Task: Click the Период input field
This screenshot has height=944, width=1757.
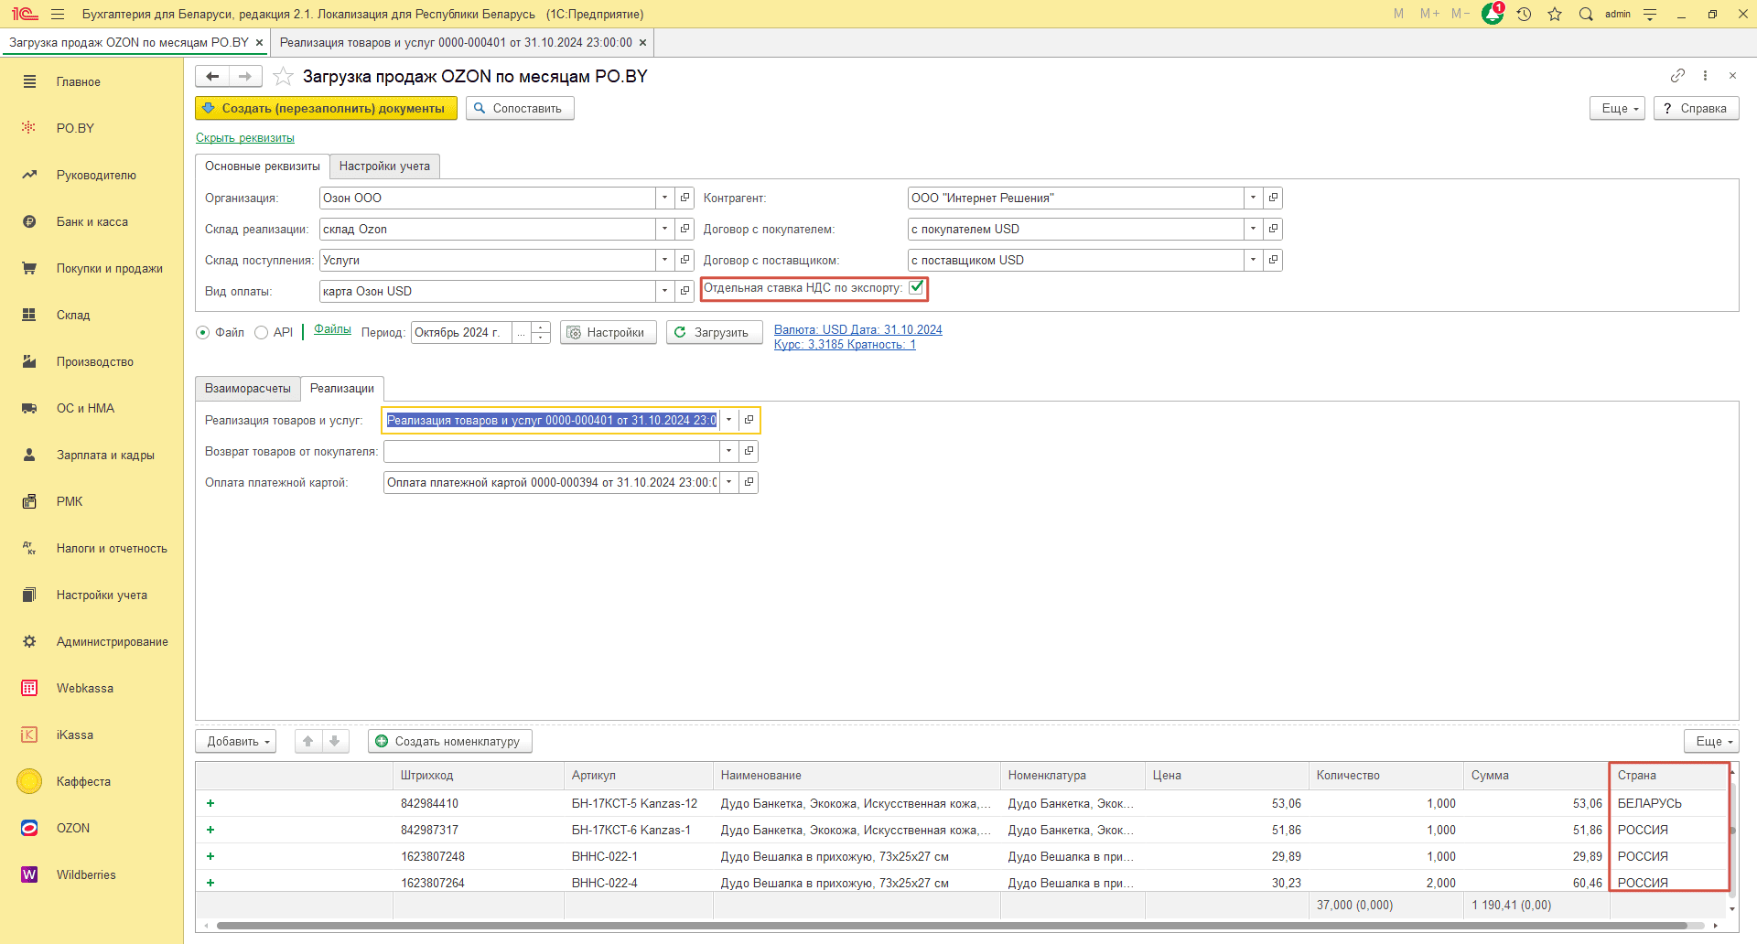Action: pyautogui.click(x=461, y=332)
